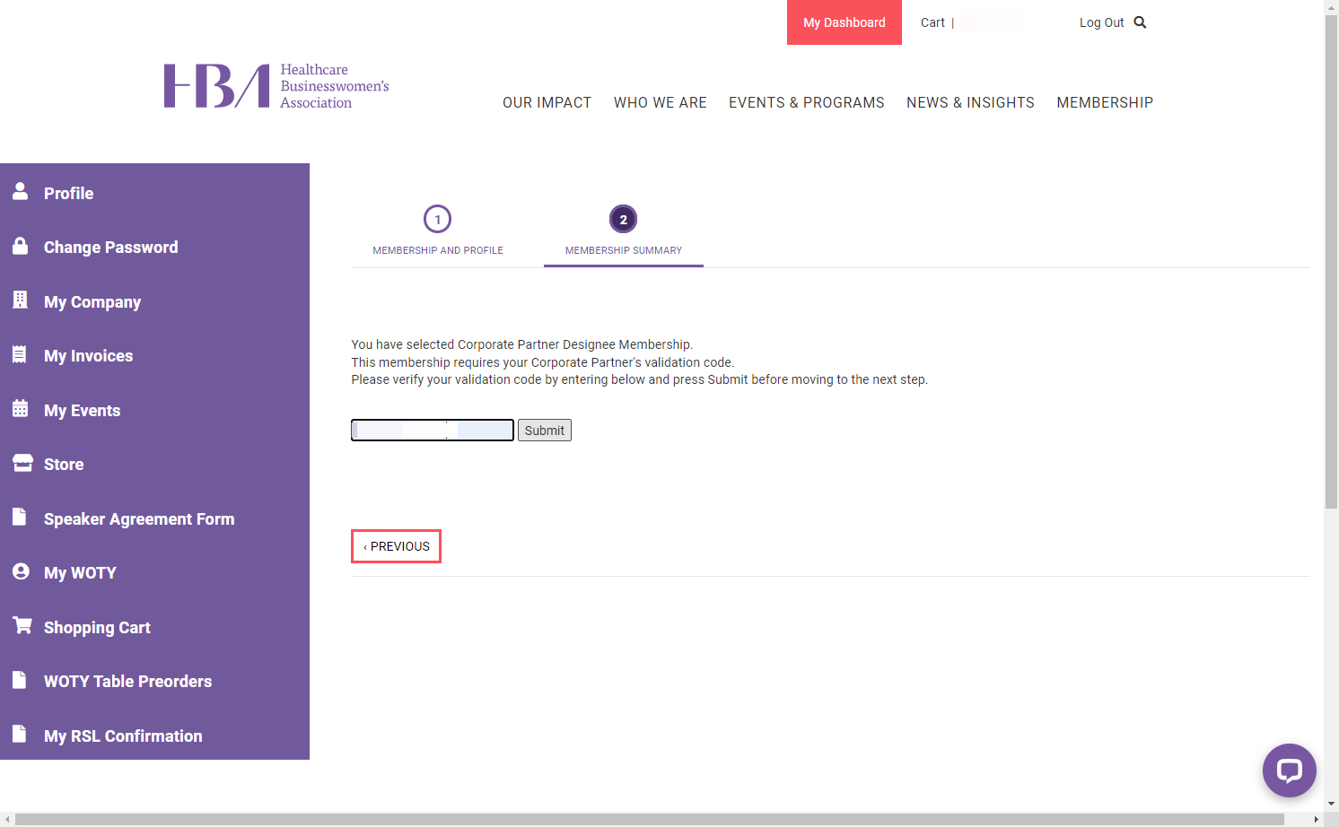Click the Log Out link
The height and width of the screenshot is (827, 1339).
click(x=1101, y=22)
